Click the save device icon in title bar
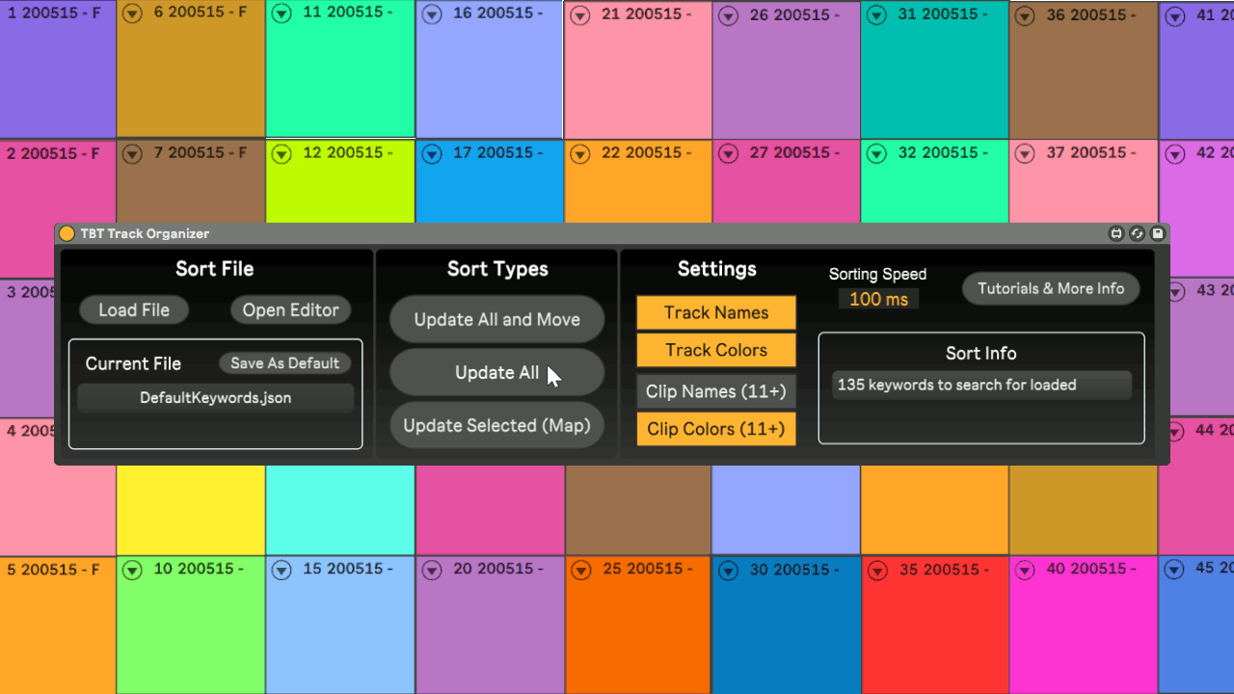The width and height of the screenshot is (1234, 694). (x=1158, y=233)
